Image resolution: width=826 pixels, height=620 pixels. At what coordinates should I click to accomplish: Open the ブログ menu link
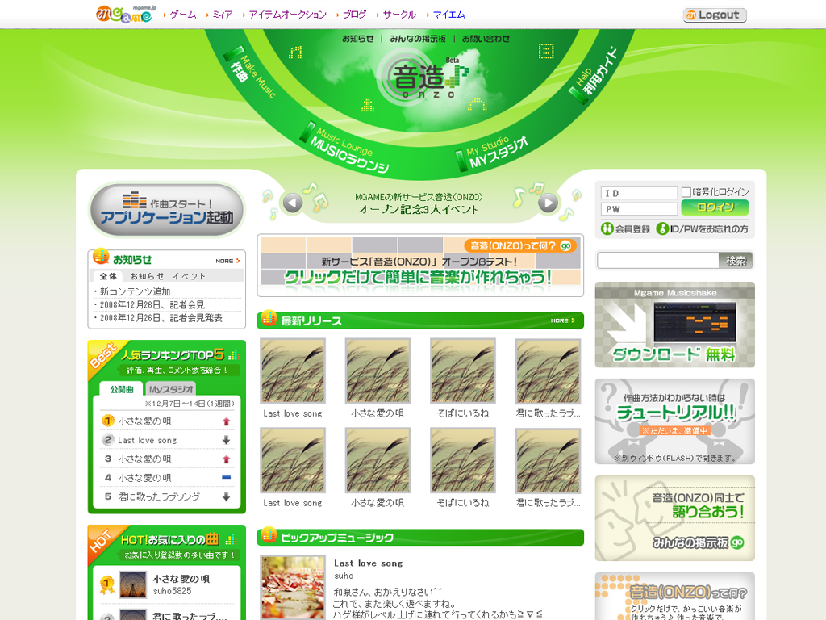[354, 15]
